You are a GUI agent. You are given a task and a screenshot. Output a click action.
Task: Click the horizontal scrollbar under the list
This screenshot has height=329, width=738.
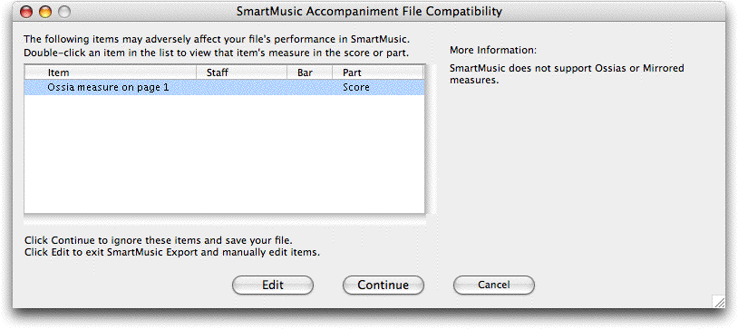point(225,220)
